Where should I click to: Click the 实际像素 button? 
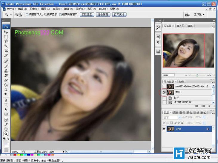87,15
